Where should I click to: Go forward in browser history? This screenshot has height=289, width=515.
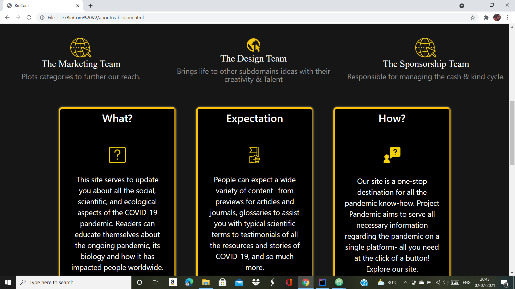point(18,17)
